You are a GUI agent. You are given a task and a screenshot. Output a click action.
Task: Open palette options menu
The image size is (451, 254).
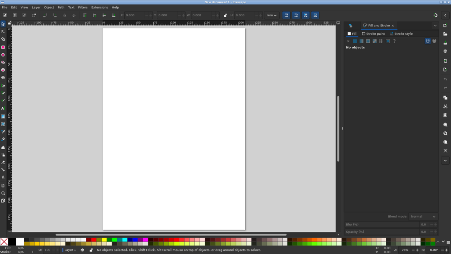tap(448, 243)
